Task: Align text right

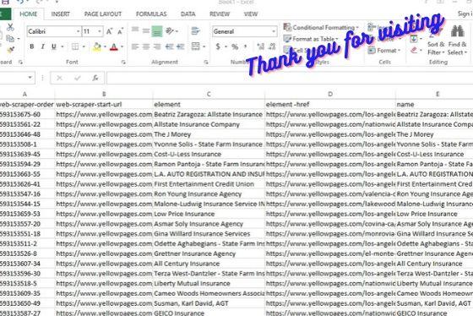Action: coord(157,46)
